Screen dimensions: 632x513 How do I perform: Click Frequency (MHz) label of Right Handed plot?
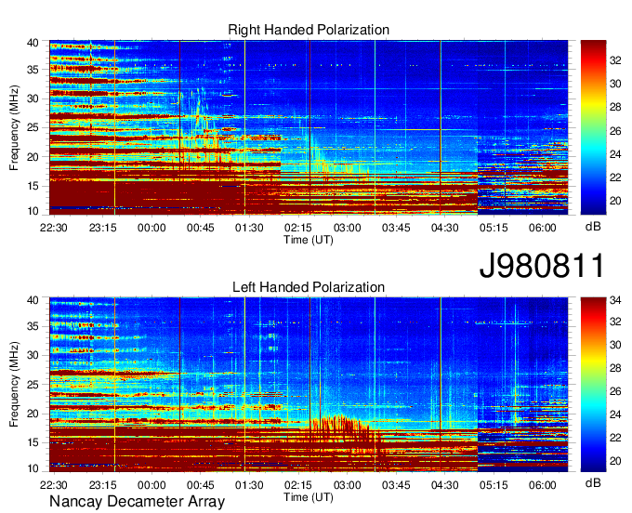coord(14,127)
